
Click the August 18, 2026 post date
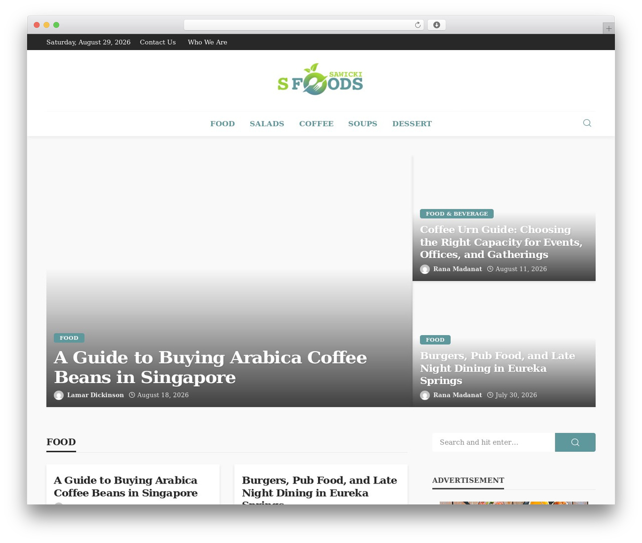coord(163,395)
